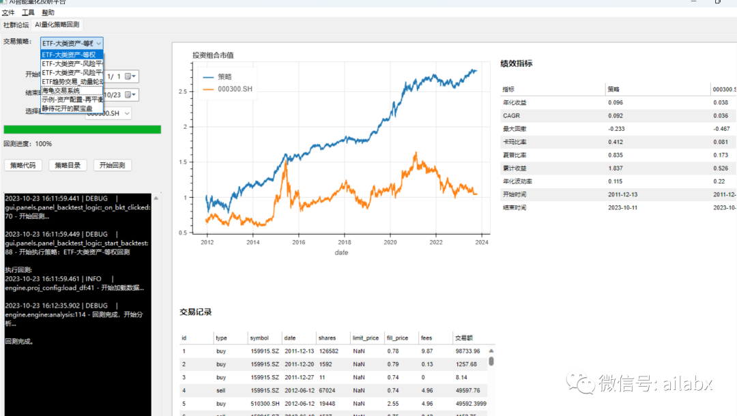Image resolution: width=737 pixels, height=416 pixels.
Task: Open the 文件 menu
Action: coord(8,12)
